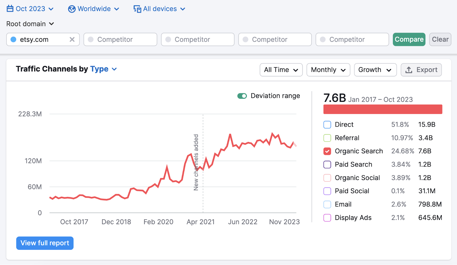Open the Monthly granularity dropdown
Viewport: 457px width, 265px height.
coord(328,70)
